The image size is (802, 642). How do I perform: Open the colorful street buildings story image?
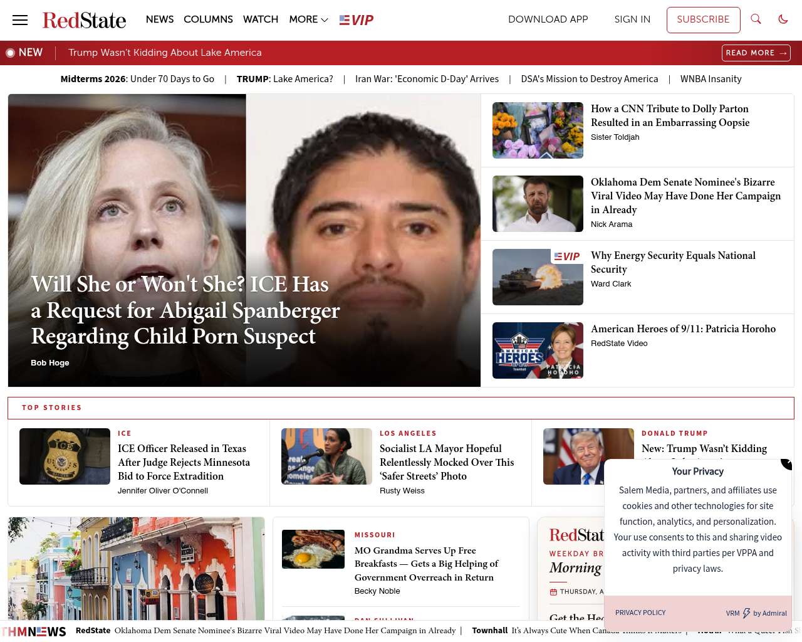136,569
